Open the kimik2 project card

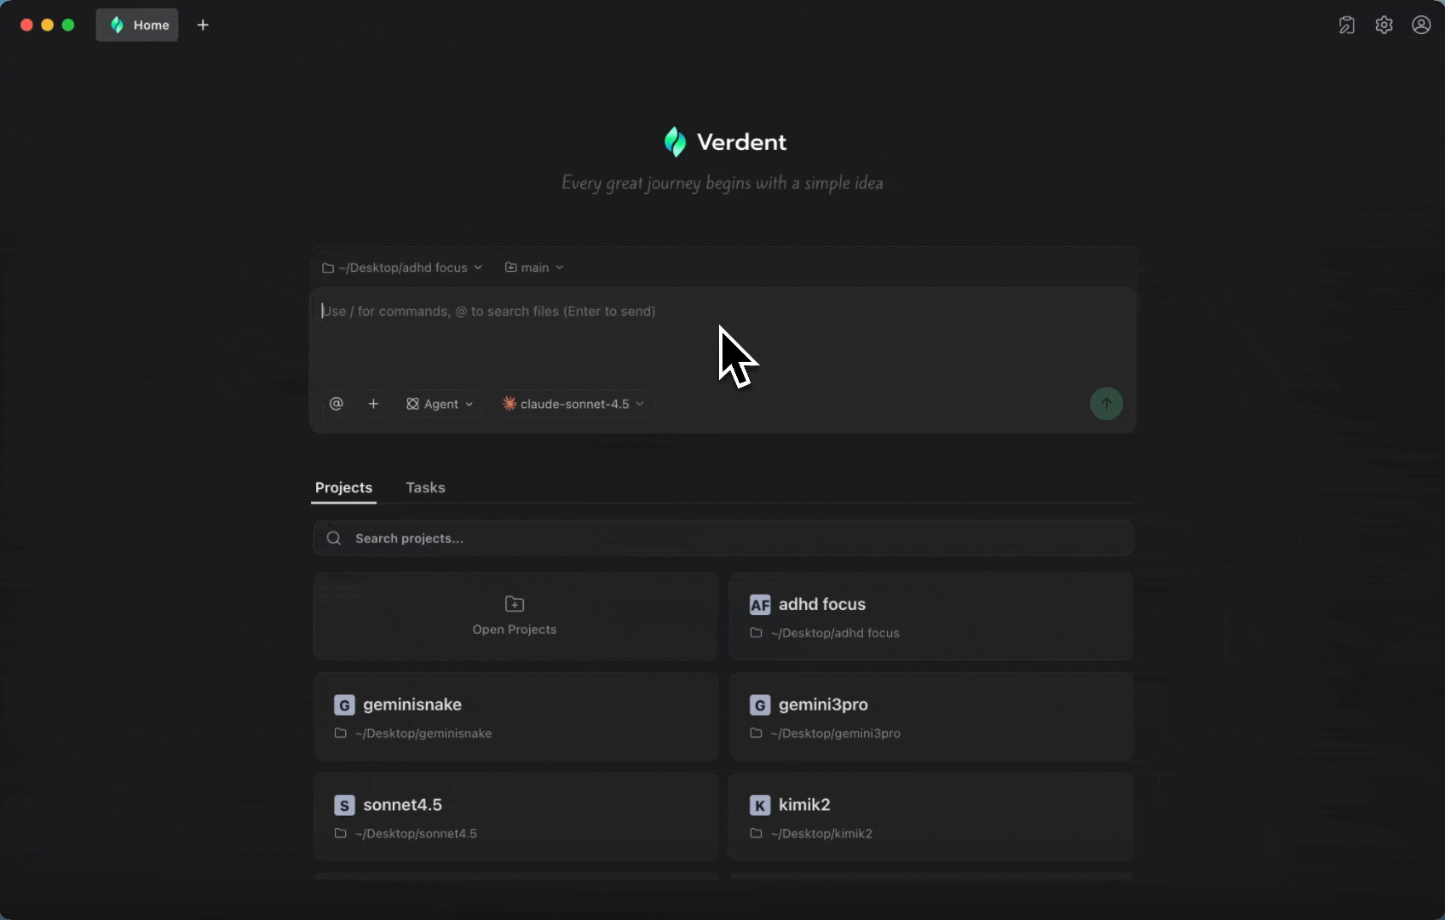[930, 817]
